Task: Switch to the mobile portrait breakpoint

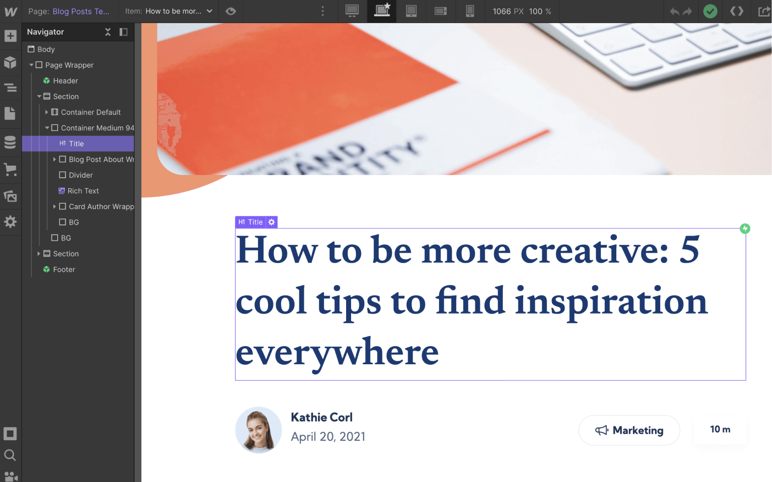Action: tap(470, 11)
